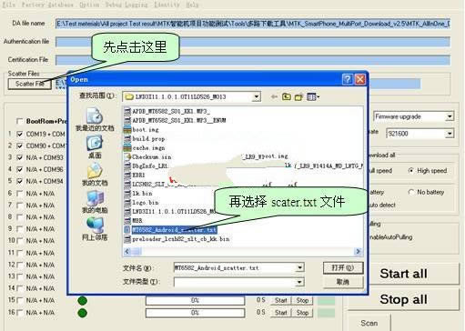Expand the file name (文件名) combo dropdown

tap(299, 267)
